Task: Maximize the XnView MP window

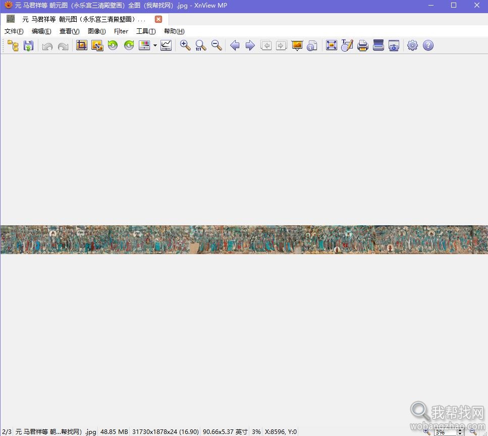Action: [x=454, y=5]
